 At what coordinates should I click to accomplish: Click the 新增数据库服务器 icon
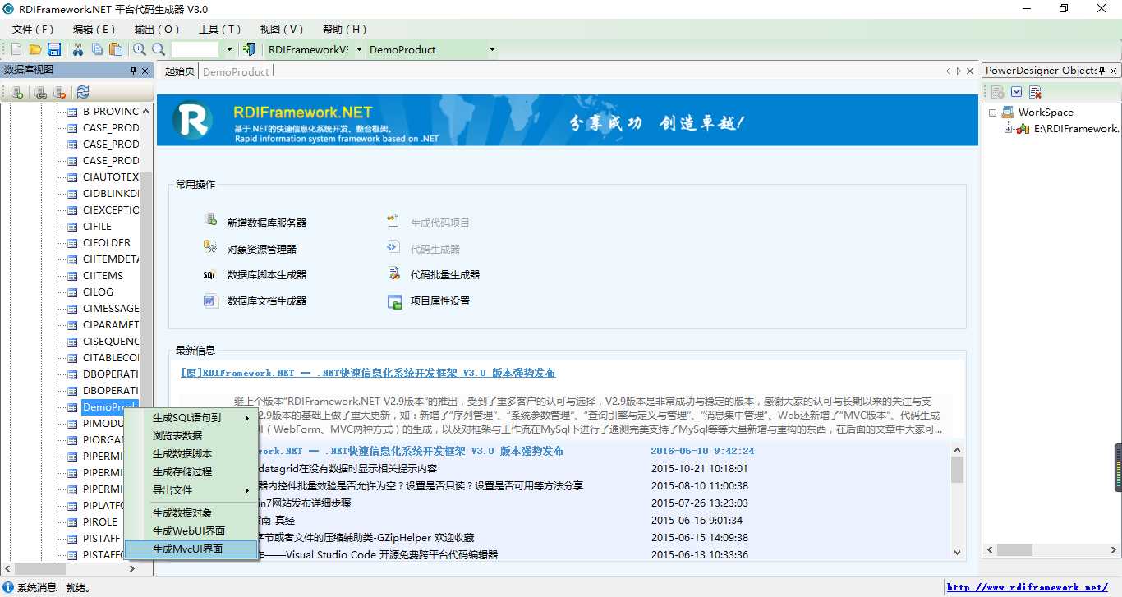(210, 222)
